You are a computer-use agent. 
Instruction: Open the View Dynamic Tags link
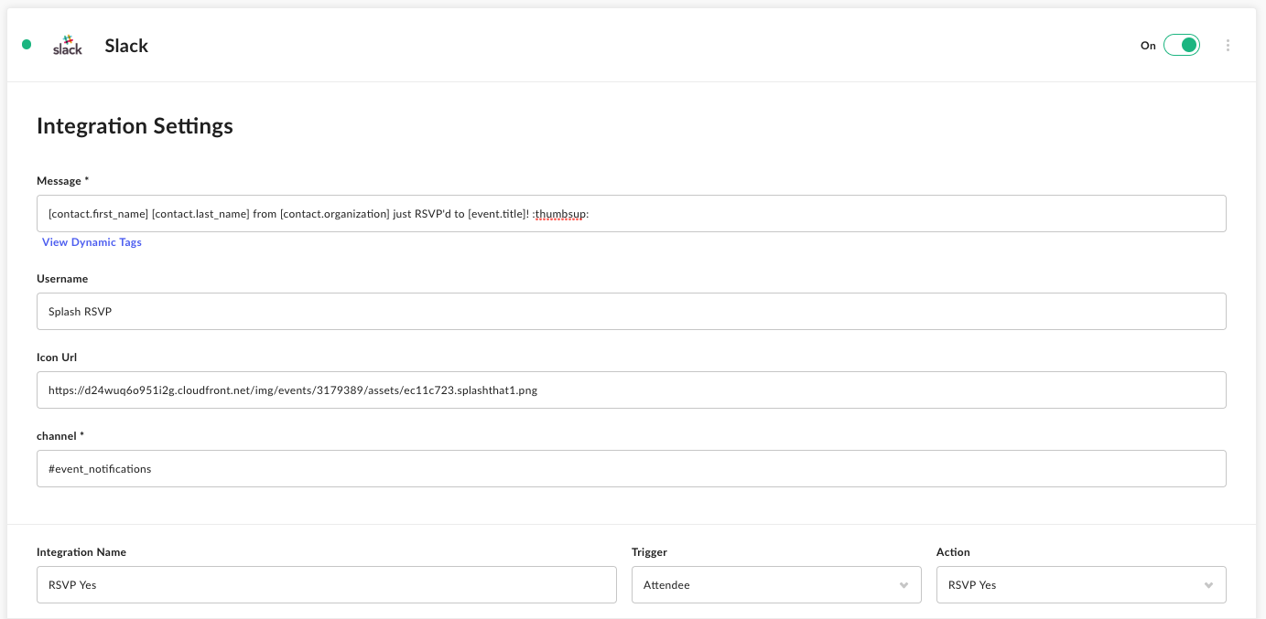tap(92, 242)
